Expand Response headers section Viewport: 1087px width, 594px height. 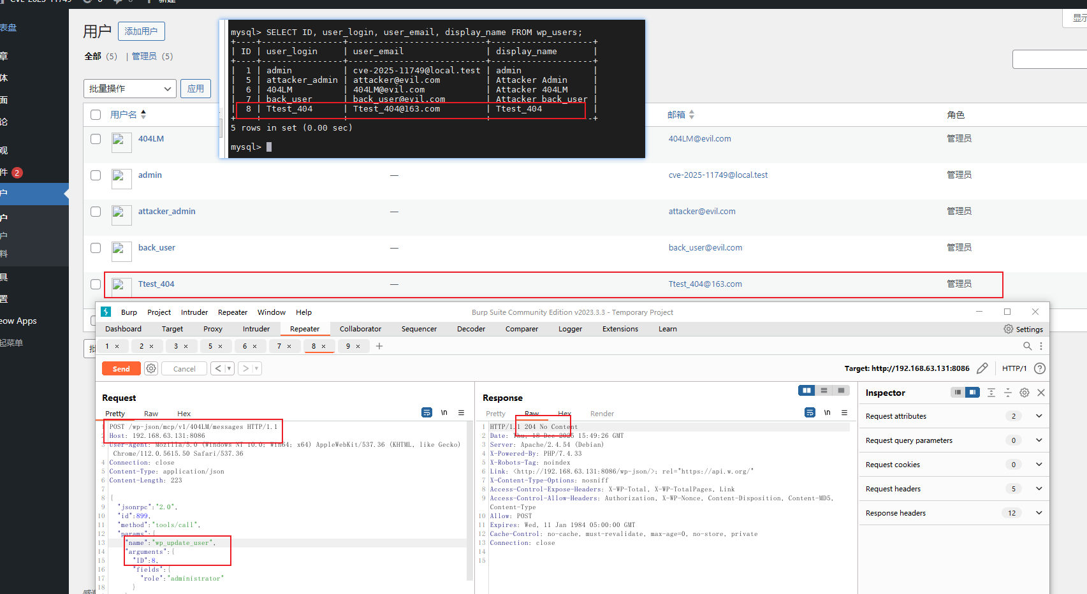coord(1039,513)
